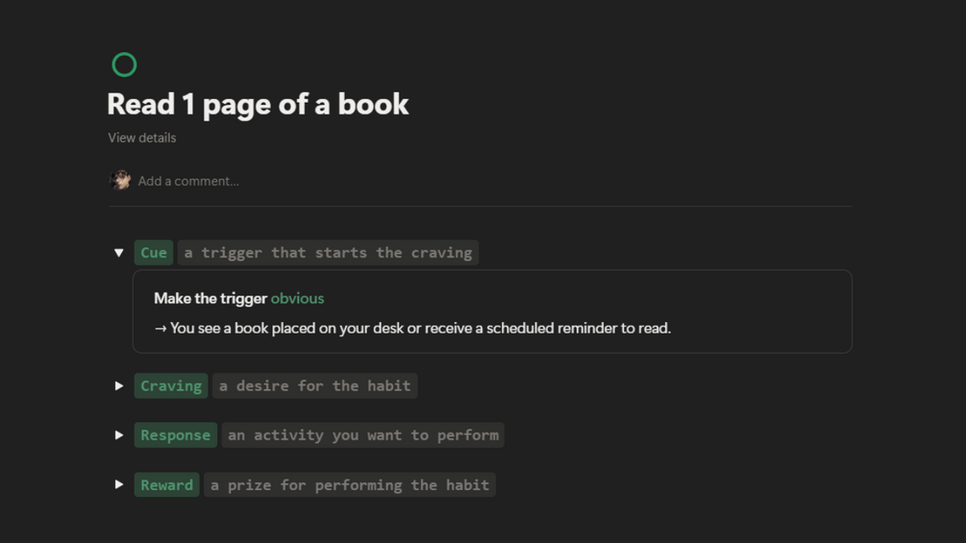The width and height of the screenshot is (966, 543).
Task: Click the "a desire for the habit" text
Action: tap(314, 385)
